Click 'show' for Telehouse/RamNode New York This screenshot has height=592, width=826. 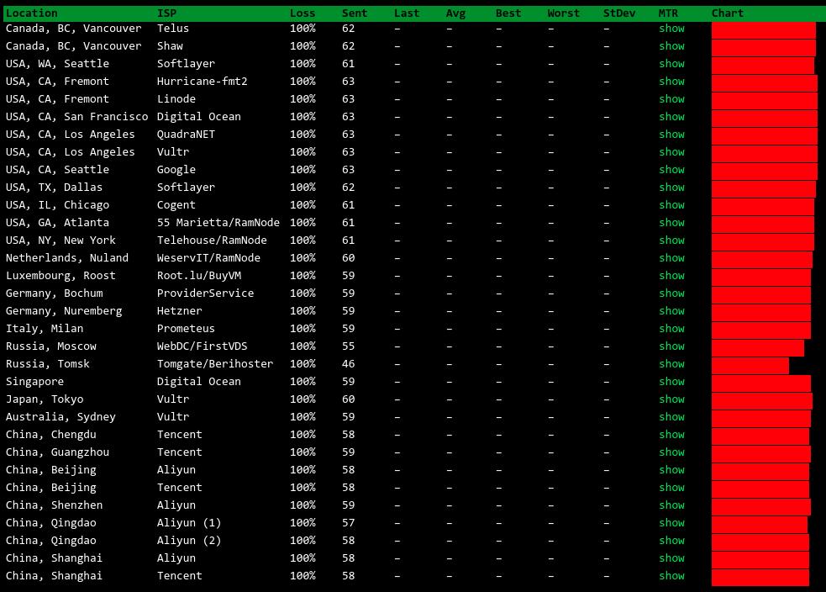click(x=671, y=240)
